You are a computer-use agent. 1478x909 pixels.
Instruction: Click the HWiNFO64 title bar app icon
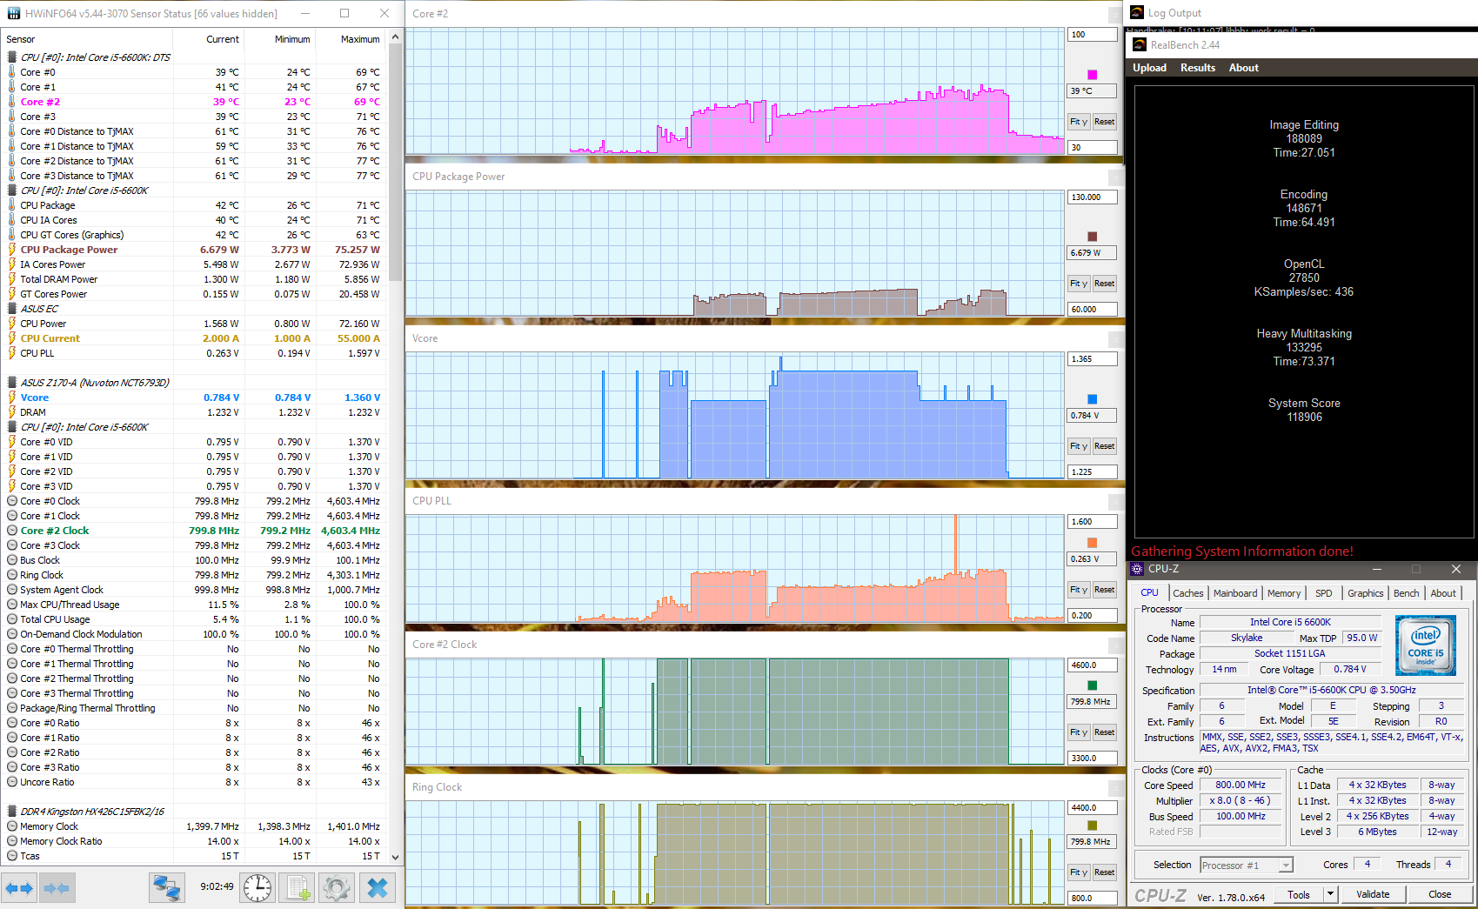tap(13, 14)
